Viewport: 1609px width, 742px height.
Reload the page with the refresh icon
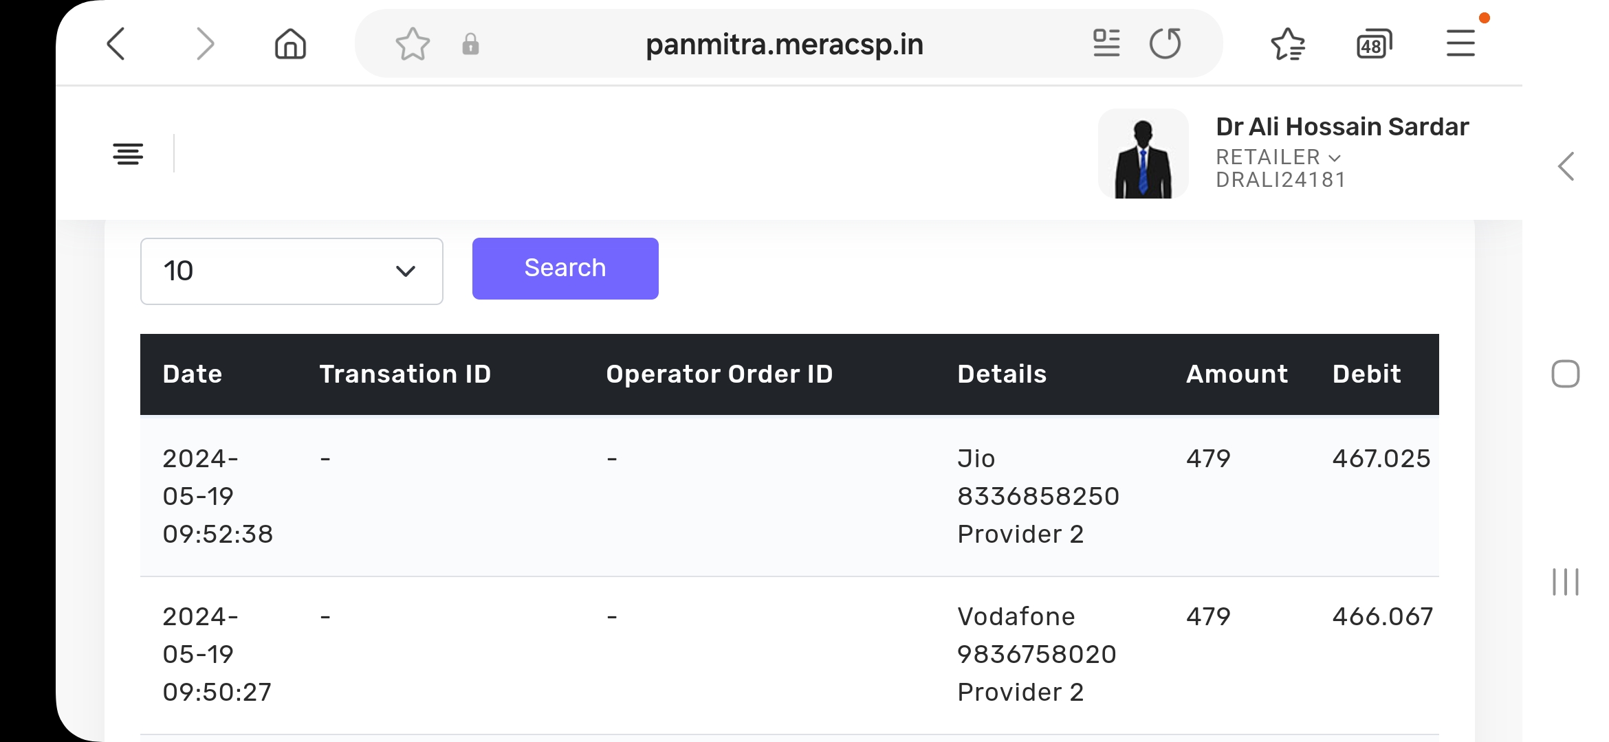[1165, 44]
